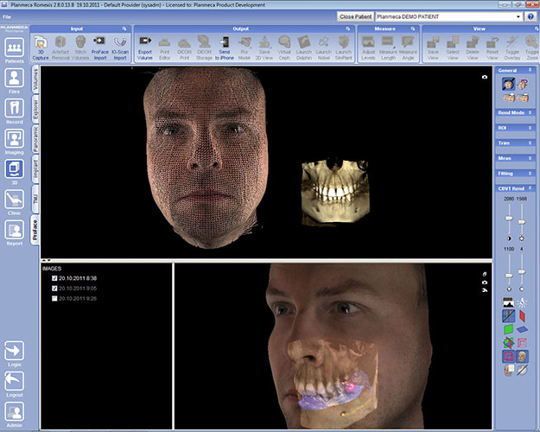Start 3D Capture

click(x=41, y=48)
